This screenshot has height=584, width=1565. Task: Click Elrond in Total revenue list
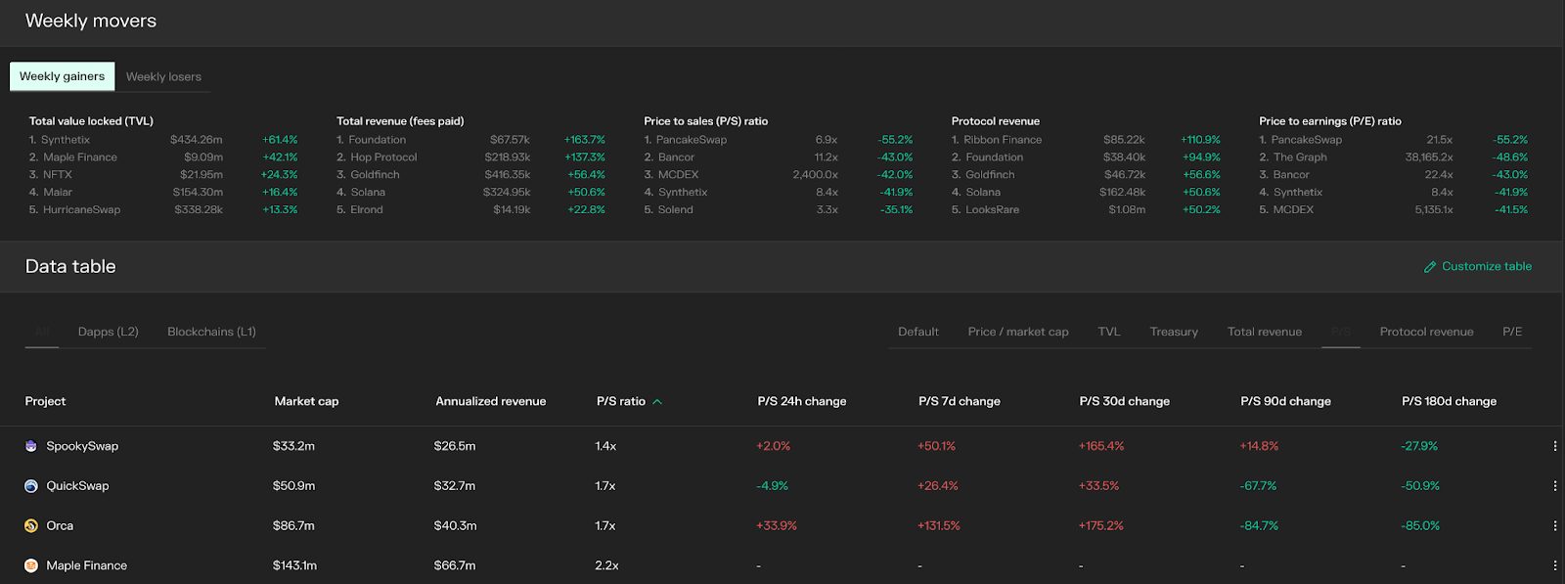coord(367,210)
